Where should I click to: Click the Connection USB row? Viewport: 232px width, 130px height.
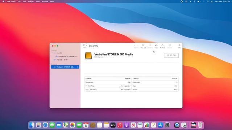pyautogui.click(x=108, y=82)
